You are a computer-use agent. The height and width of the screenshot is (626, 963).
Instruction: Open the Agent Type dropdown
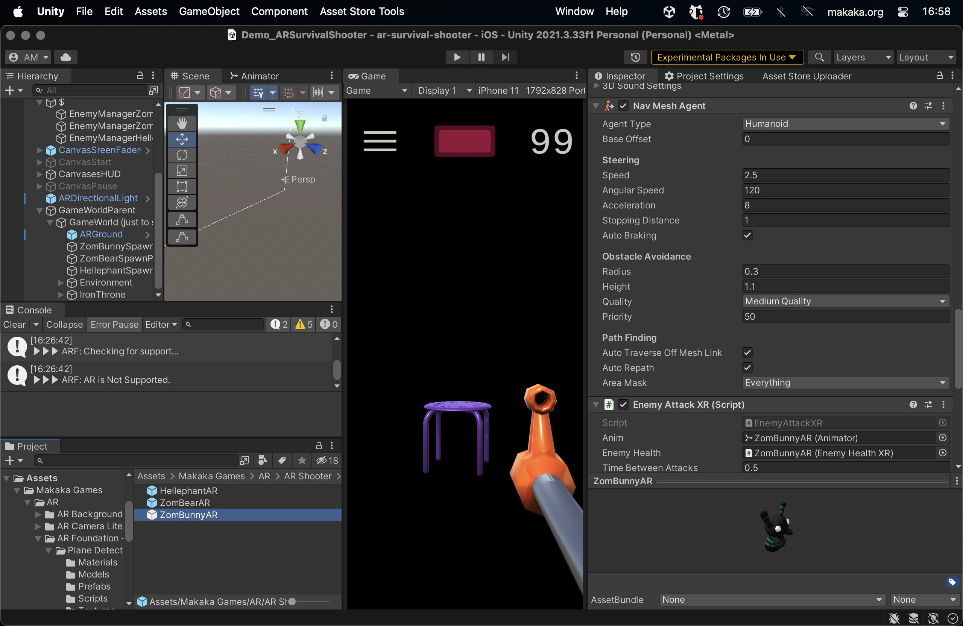click(845, 123)
